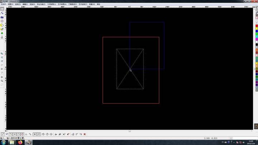Pick the red color swatch in palette
This screenshot has height=145, width=258.
click(x=257, y=26)
